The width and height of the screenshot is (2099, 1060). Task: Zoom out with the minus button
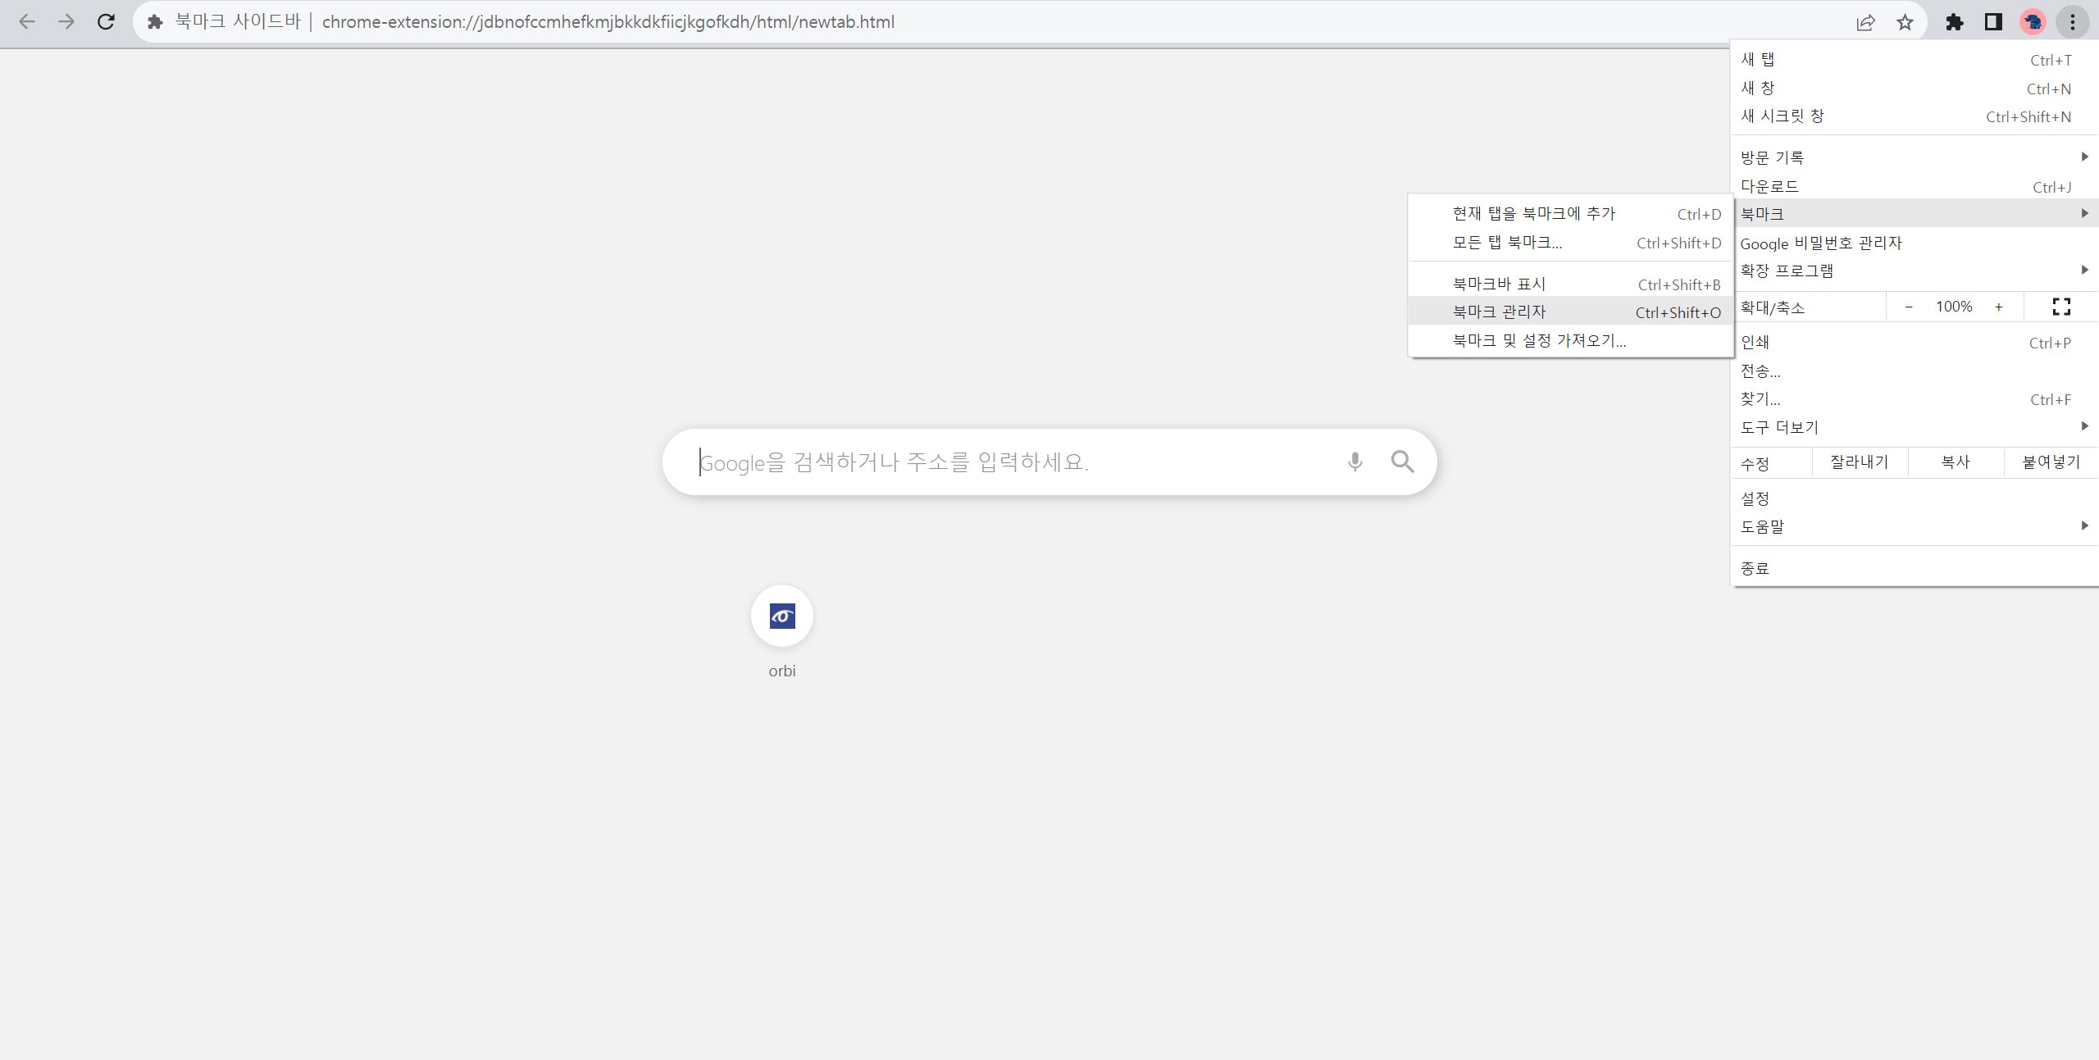1909,307
